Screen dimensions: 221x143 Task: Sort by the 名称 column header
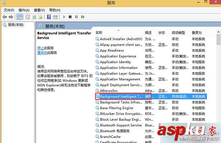pyautogui.click(x=119, y=33)
